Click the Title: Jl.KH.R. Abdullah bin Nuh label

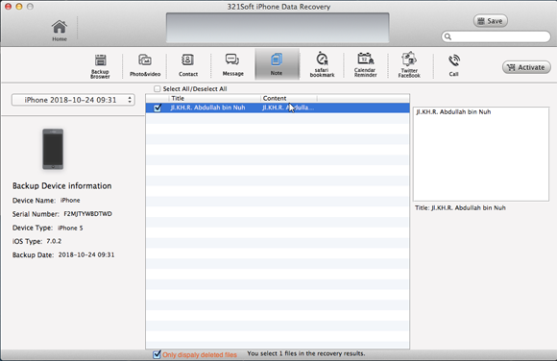(460, 207)
